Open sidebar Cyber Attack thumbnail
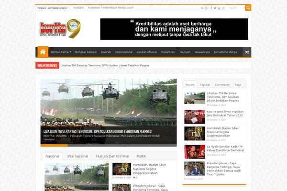Image resolution: width=287 pixels, height=191 pixels. point(195,133)
